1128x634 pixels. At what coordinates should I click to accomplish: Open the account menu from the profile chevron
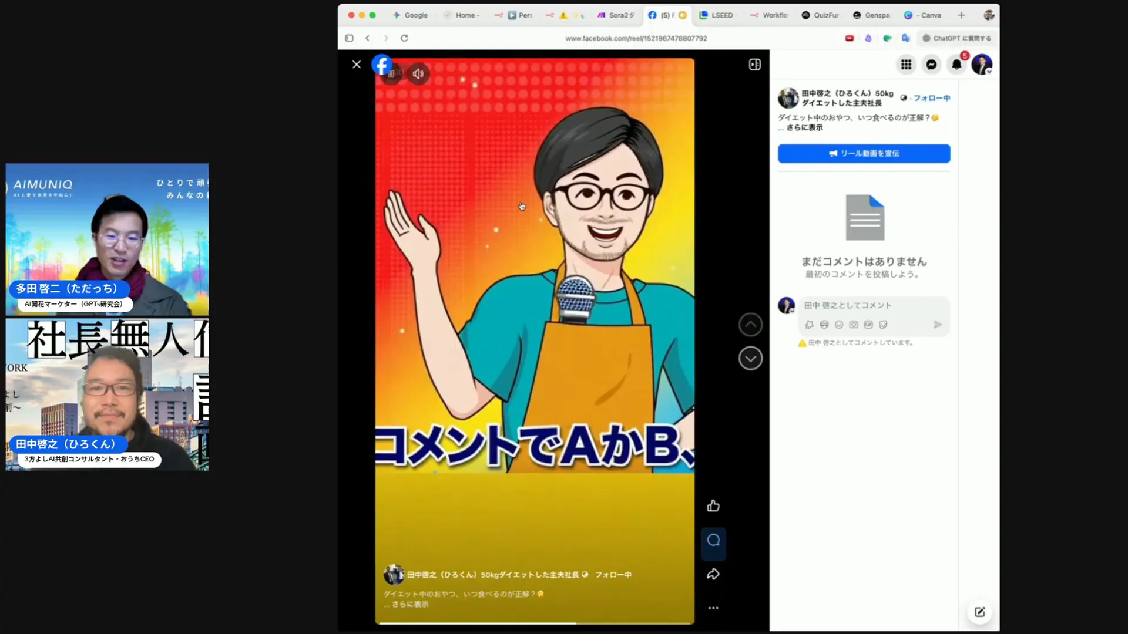[982, 65]
